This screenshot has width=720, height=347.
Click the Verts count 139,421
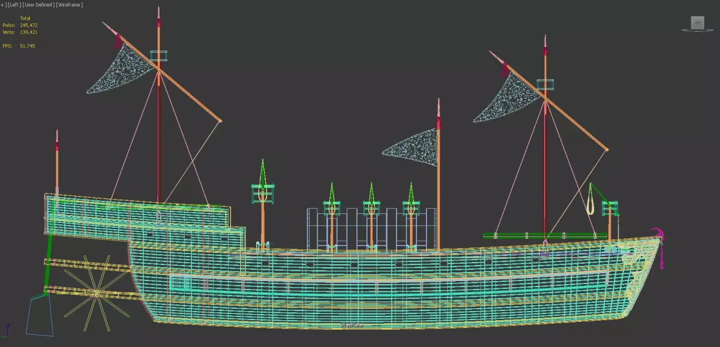point(29,32)
